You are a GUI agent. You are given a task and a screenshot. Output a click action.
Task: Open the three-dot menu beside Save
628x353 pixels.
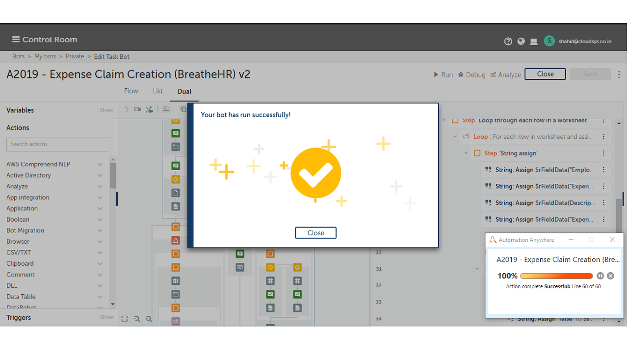tap(619, 75)
